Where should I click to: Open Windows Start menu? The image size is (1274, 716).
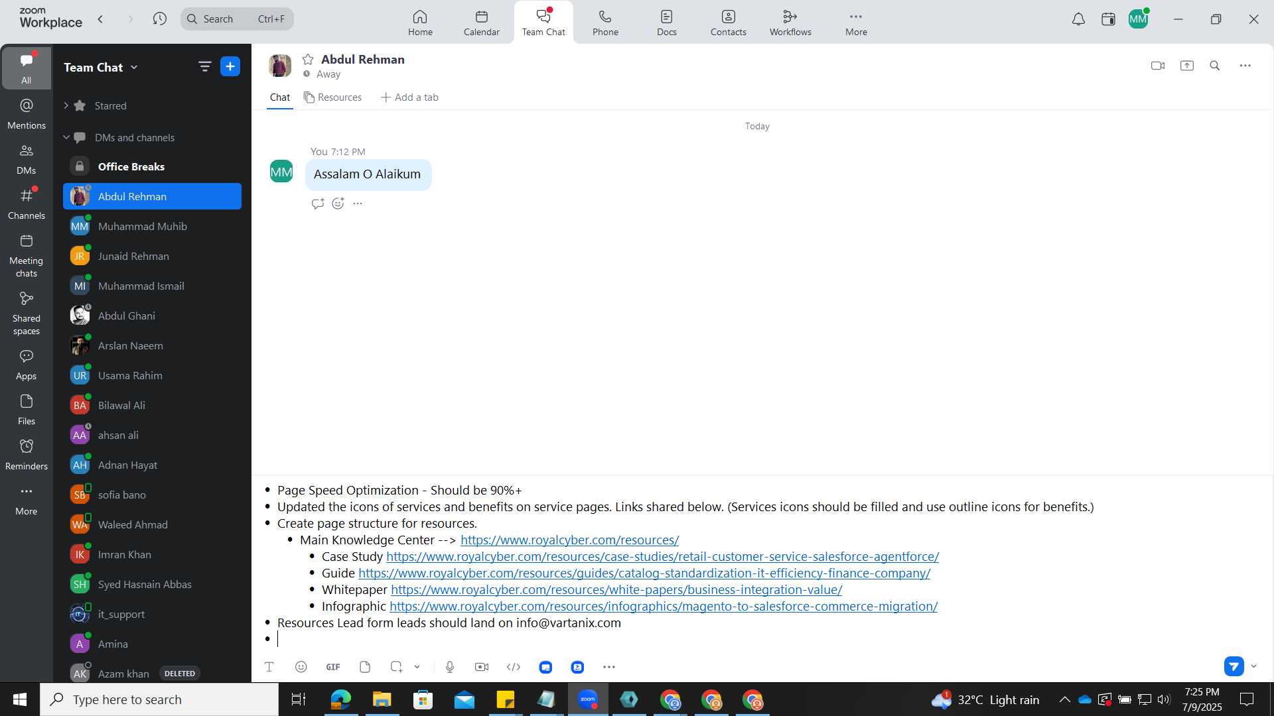click(20, 699)
